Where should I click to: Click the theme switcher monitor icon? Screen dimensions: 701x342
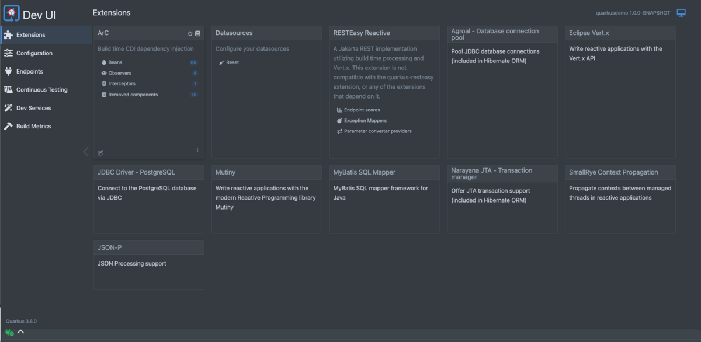click(681, 13)
